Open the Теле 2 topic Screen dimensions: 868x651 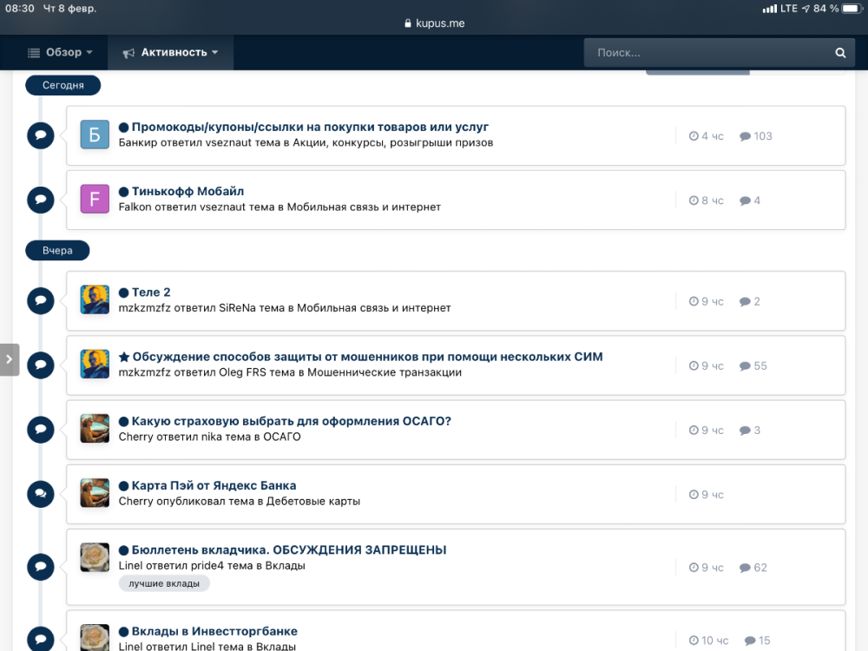click(151, 293)
